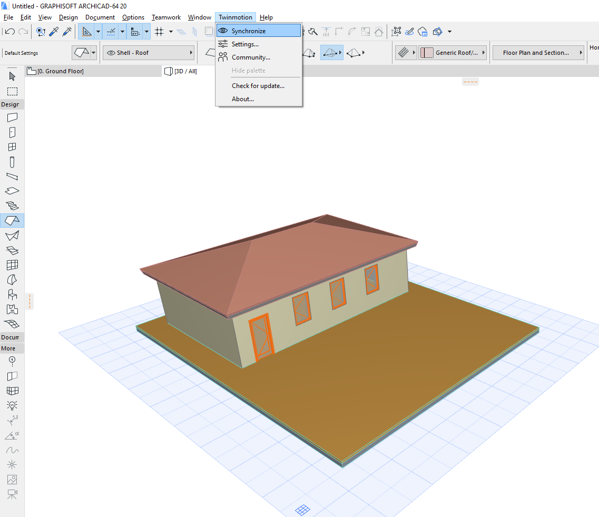Click the Undo arrow

point(10,32)
